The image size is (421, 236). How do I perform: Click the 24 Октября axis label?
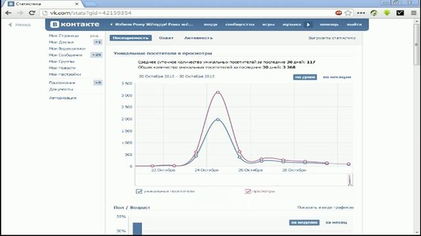[x=207, y=170]
